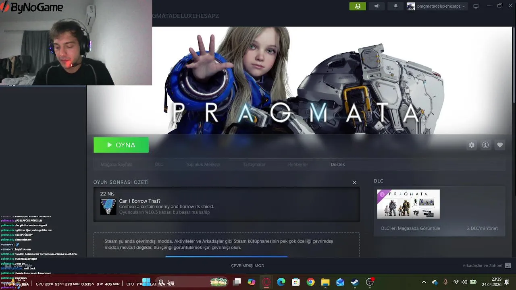Screen dimensions: 516x290
Task: Open the Rehberler tab
Action: point(298,164)
